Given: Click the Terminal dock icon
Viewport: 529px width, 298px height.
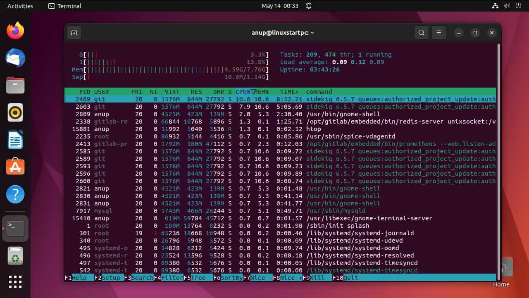Looking at the screenshot, I should [15, 228].
